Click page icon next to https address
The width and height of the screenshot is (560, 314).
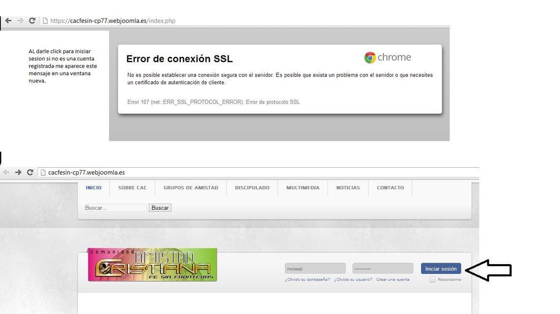(45, 21)
